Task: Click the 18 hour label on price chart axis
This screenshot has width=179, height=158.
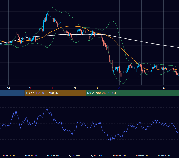Action: click(53, 88)
